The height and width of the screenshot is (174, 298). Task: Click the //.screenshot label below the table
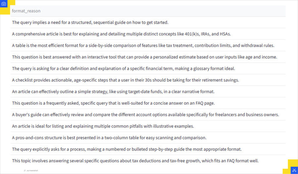31,171
